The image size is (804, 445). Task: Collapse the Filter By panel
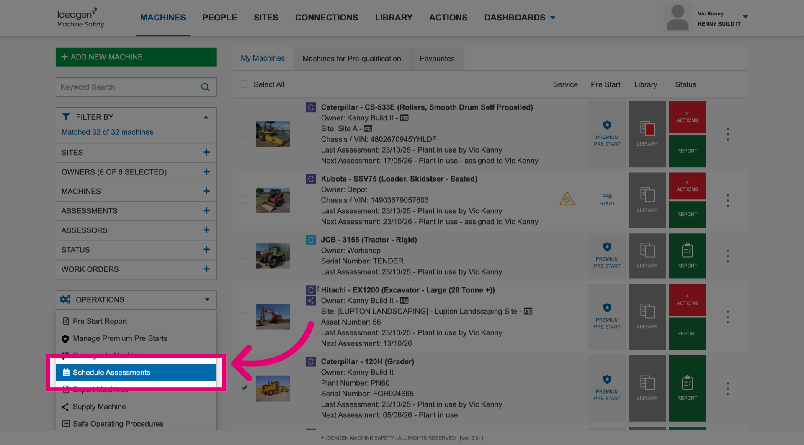[206, 117]
